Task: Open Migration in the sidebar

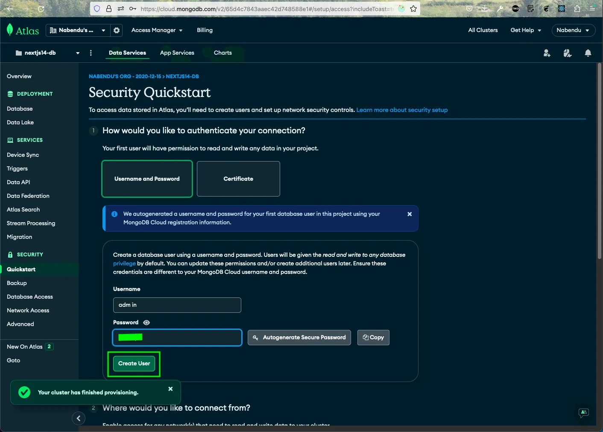Action: pyautogui.click(x=19, y=237)
